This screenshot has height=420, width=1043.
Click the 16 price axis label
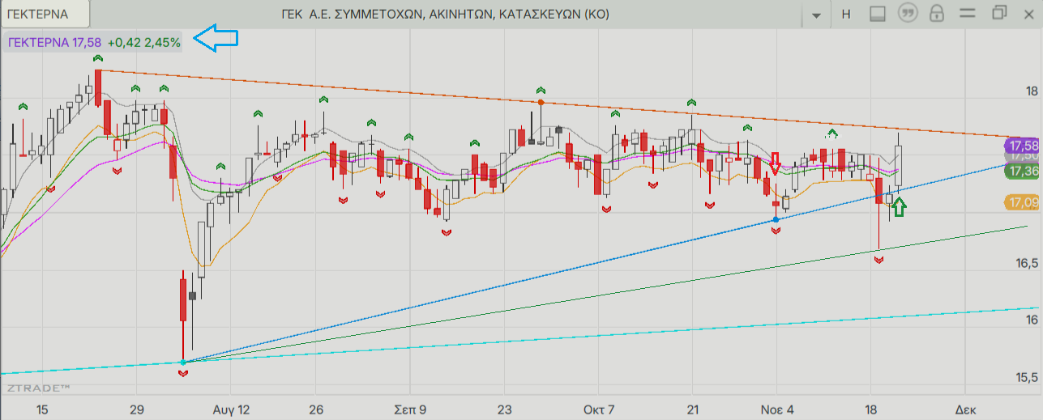[1032, 320]
